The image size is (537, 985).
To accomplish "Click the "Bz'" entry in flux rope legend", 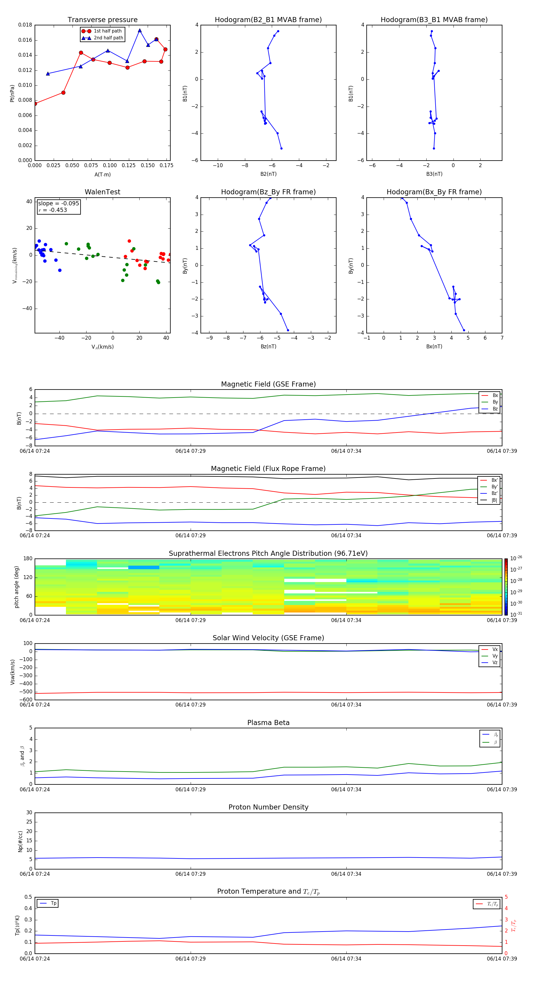I will pyautogui.click(x=489, y=493).
